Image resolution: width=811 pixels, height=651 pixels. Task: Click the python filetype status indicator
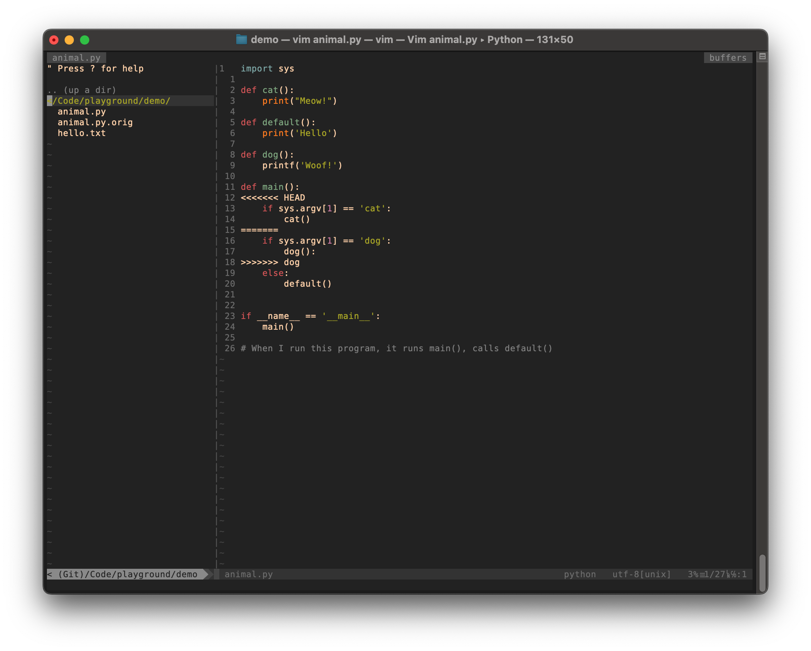pos(580,574)
